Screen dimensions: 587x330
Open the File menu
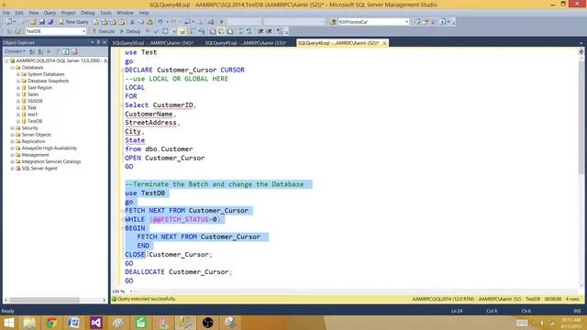6,13
